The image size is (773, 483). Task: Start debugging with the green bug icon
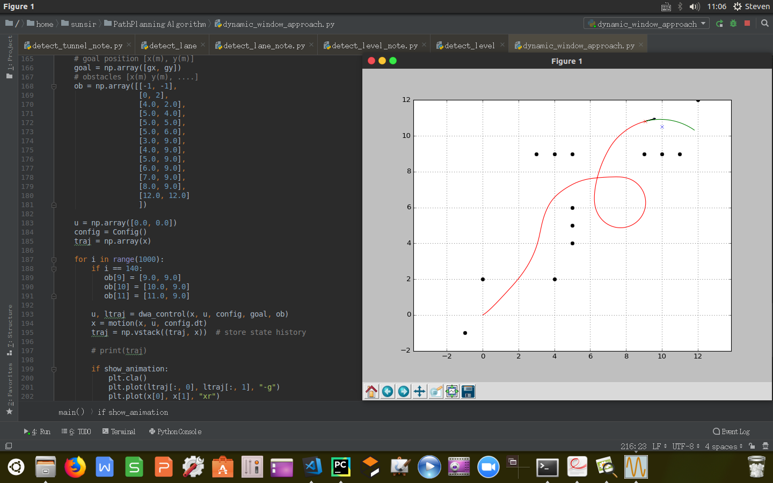(733, 24)
